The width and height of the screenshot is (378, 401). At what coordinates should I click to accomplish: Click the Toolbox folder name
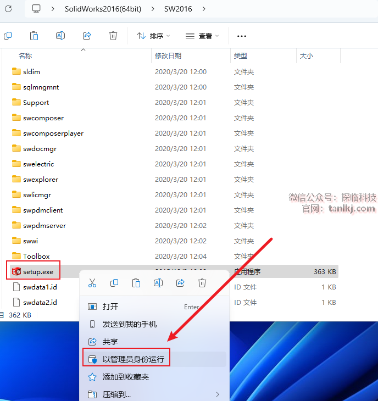pos(36,256)
